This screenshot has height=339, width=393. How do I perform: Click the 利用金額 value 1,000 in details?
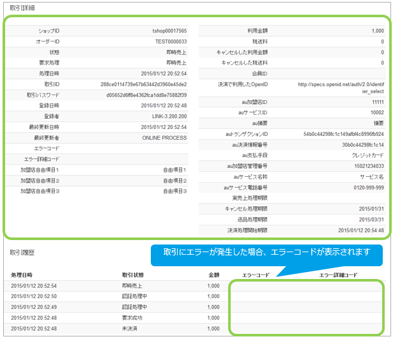(378, 31)
